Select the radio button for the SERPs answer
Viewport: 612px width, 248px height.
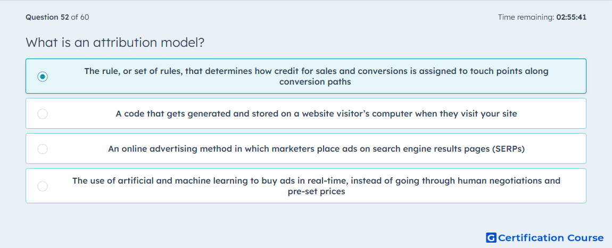pos(43,149)
